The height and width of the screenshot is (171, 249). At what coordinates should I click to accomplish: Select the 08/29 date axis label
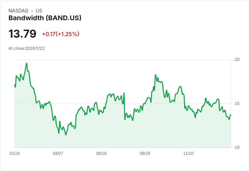click(x=145, y=153)
